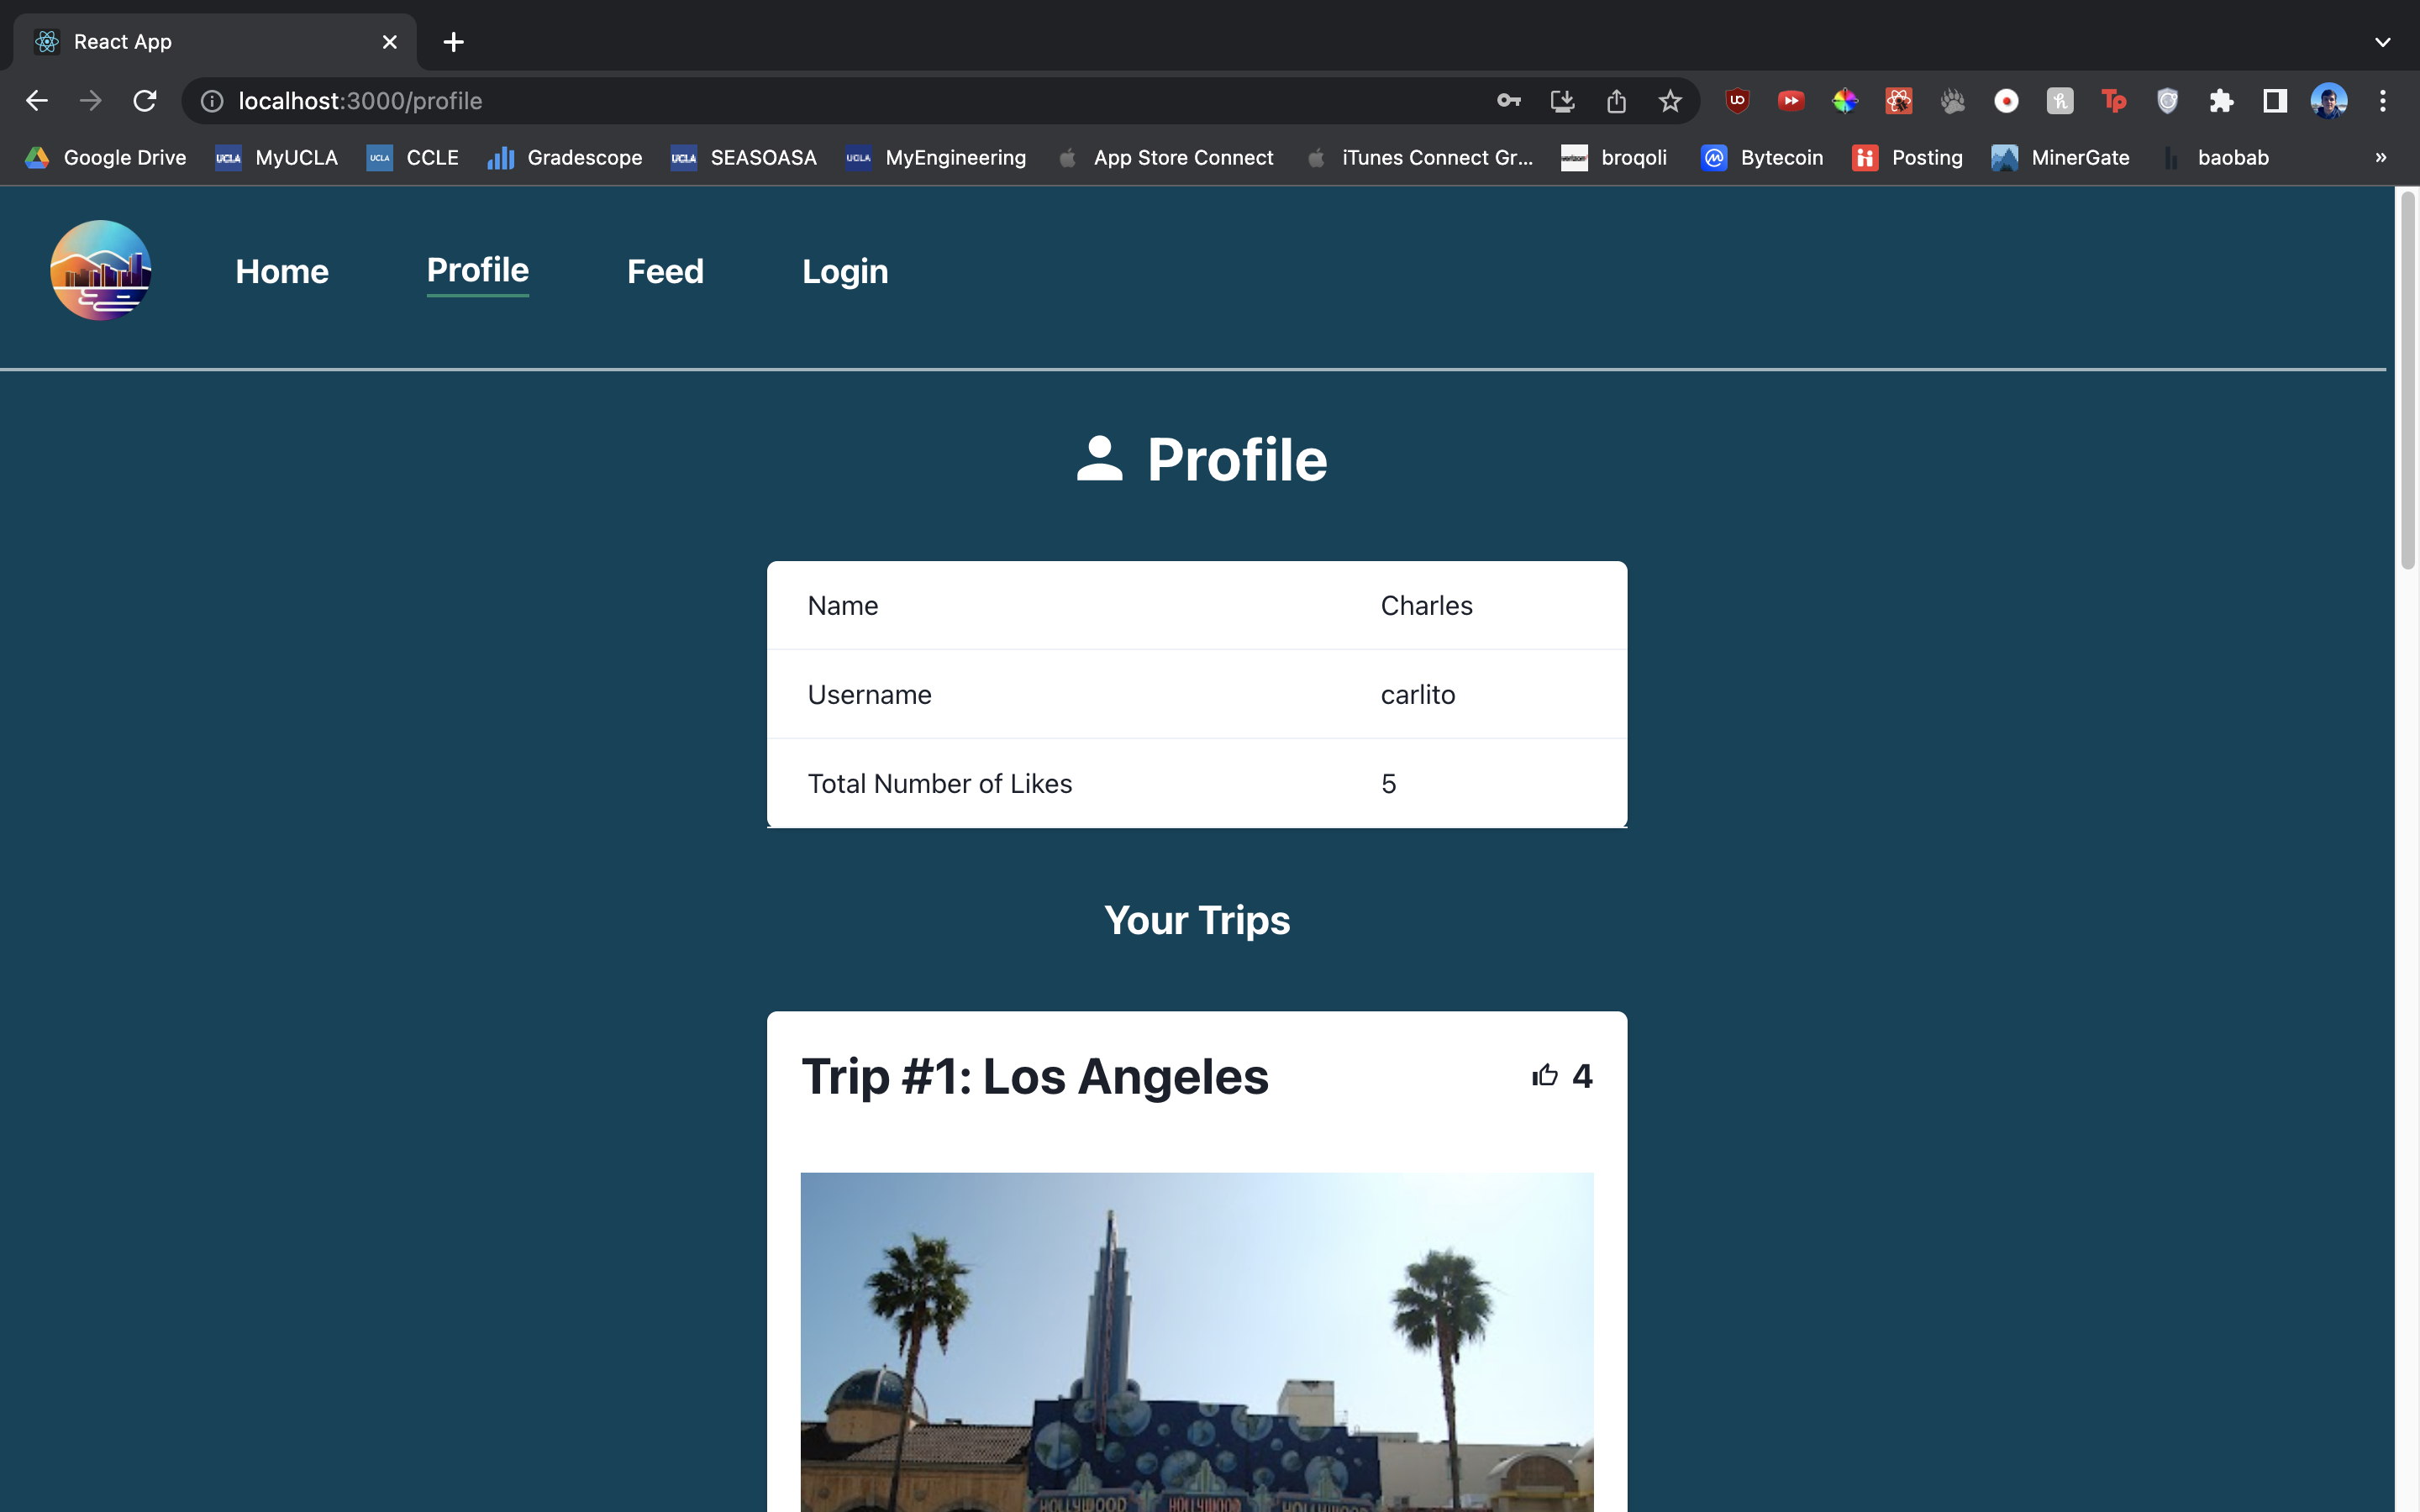Image resolution: width=2420 pixels, height=1512 pixels.
Task: Go to the Home nav tab
Action: pyautogui.click(x=282, y=271)
